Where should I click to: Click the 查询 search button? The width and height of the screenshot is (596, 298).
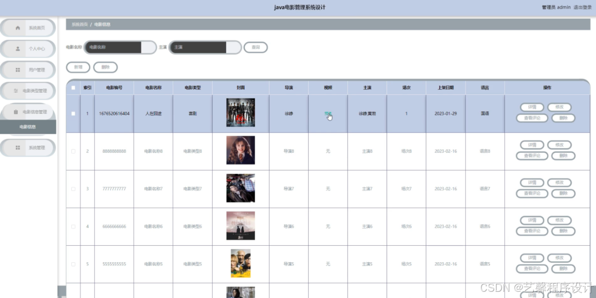click(256, 48)
